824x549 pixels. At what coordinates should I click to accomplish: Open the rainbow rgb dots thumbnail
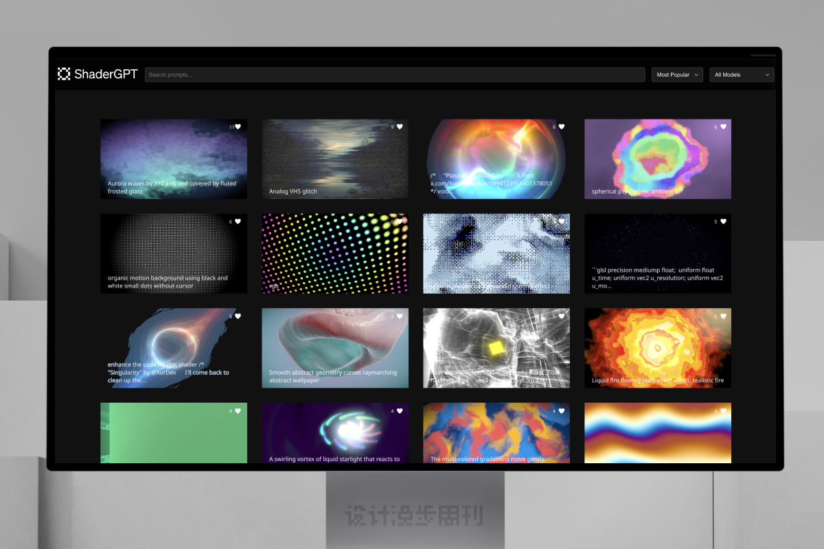[335, 254]
